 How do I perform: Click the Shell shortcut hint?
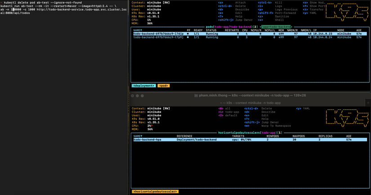coord(270,20)
